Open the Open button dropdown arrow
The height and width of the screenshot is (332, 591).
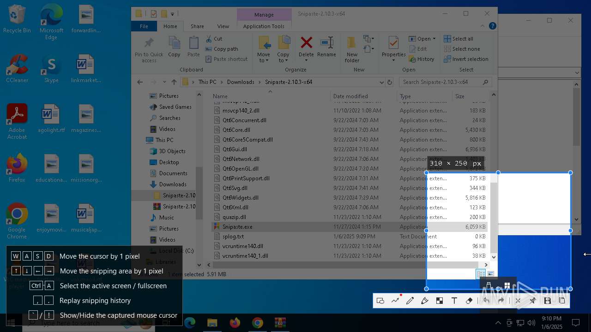(434, 39)
